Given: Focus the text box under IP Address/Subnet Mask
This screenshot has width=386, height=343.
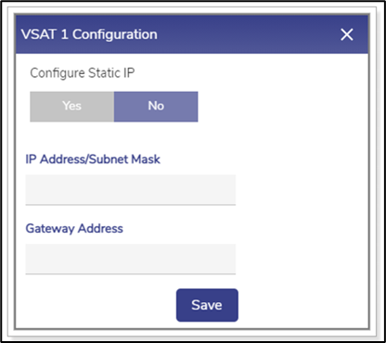Looking at the screenshot, I should coord(131,189).
